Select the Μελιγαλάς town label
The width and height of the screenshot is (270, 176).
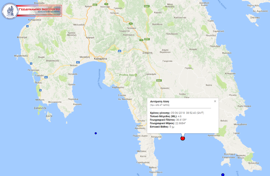click(x=79, y=25)
